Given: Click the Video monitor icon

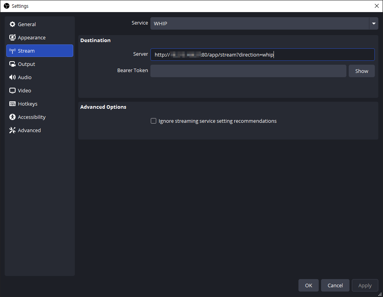Looking at the screenshot, I should (12, 91).
